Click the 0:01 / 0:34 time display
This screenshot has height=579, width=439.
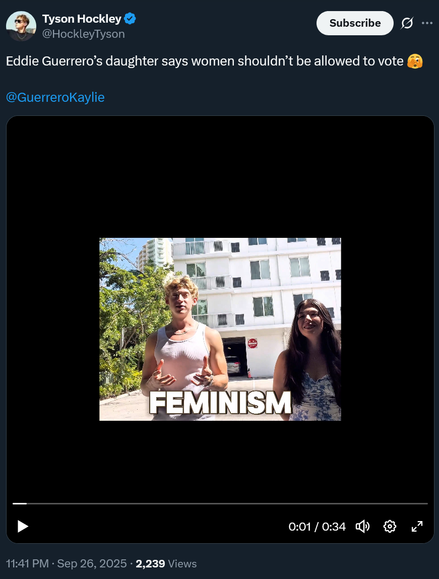[317, 527]
